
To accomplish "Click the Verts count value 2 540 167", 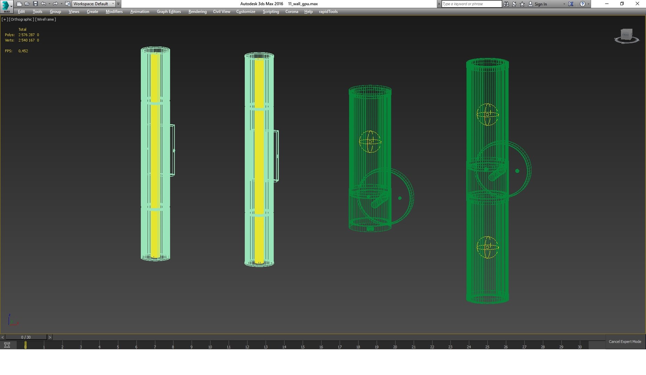I will (x=26, y=40).
